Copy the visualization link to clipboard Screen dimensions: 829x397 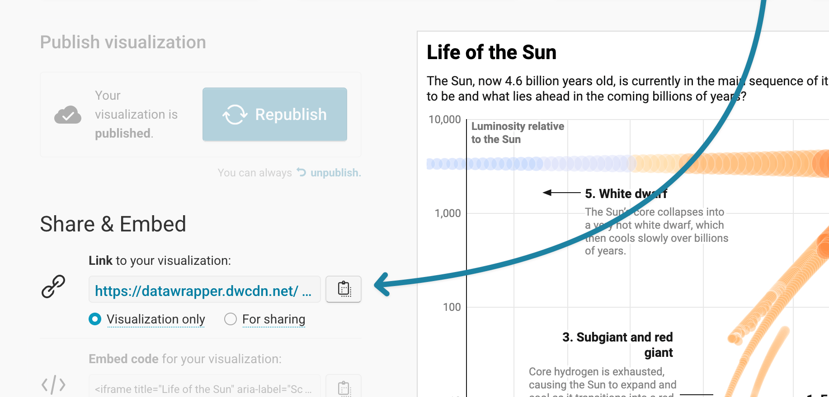344,289
